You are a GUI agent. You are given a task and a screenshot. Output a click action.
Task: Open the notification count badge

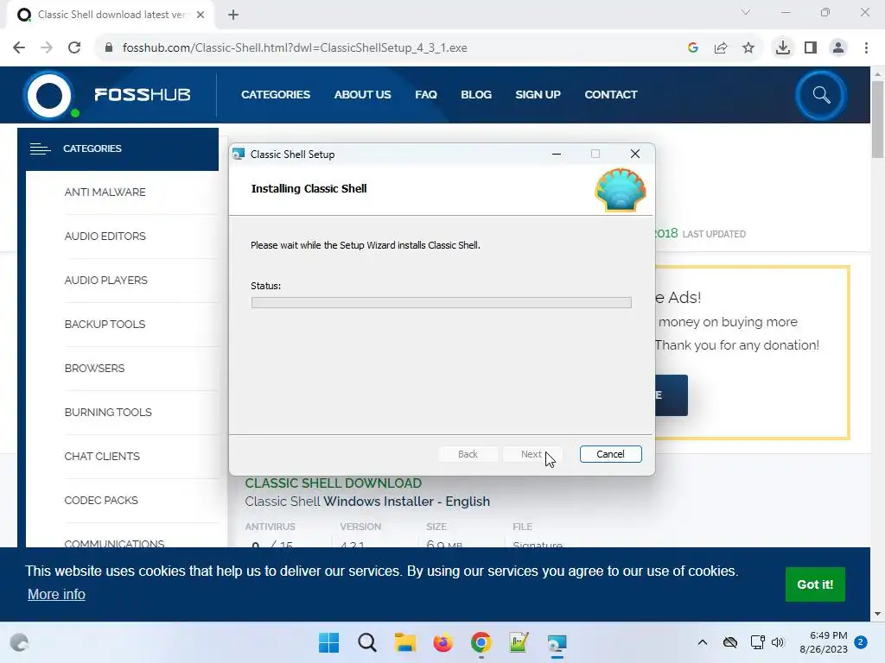pyautogui.click(x=861, y=642)
